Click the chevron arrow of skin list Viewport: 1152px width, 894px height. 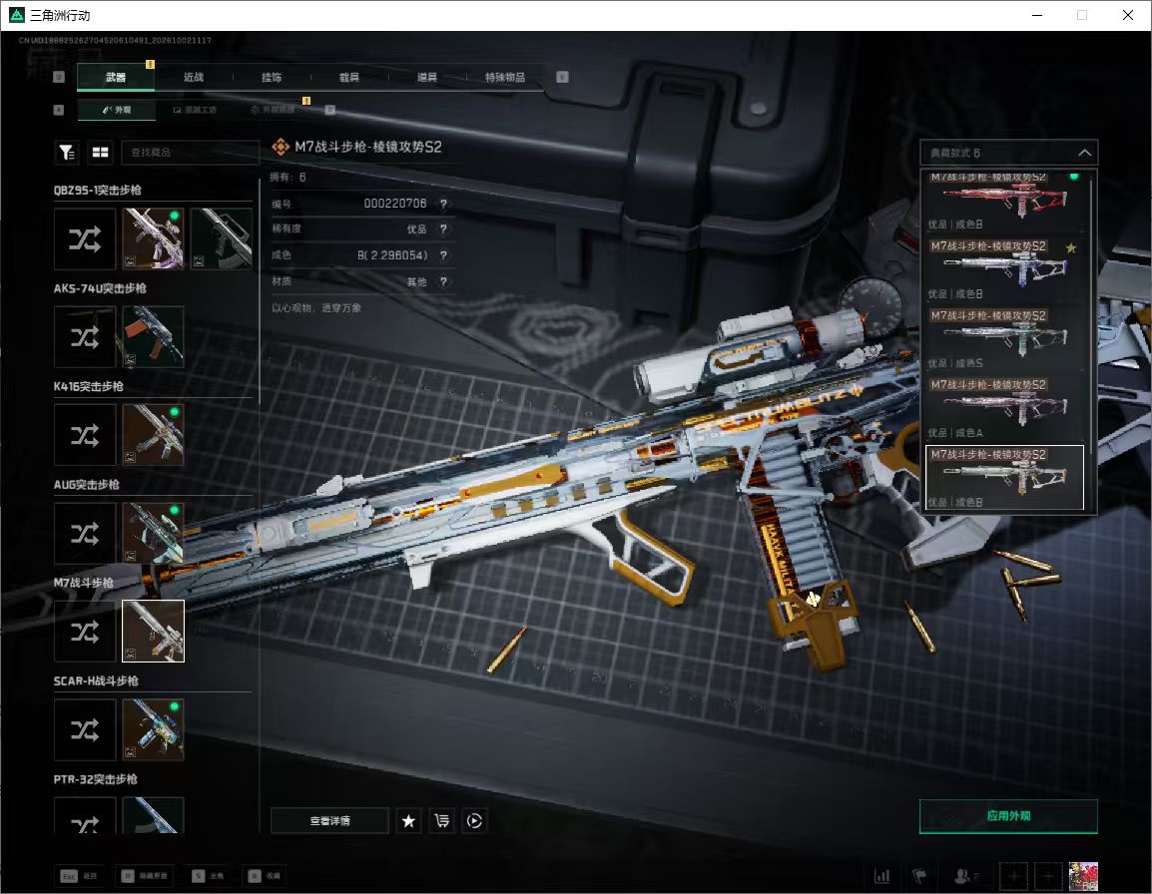coord(1084,153)
